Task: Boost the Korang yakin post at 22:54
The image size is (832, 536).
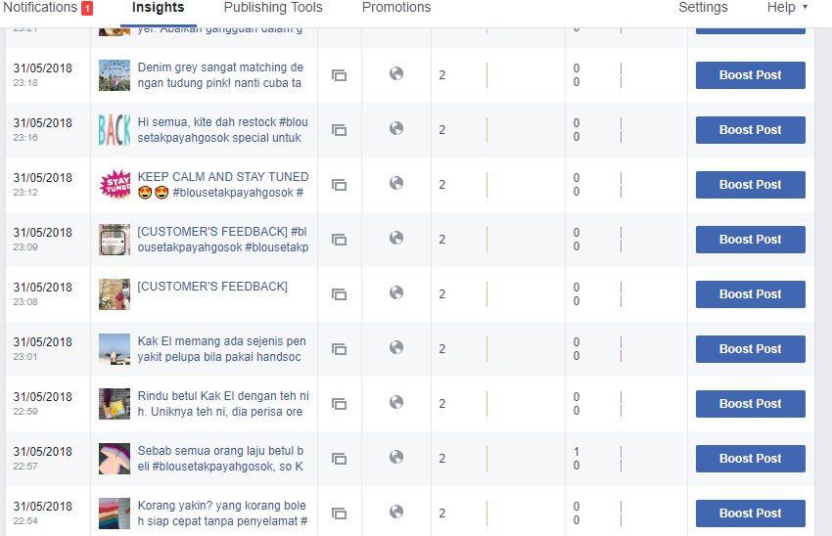Action: (751, 514)
